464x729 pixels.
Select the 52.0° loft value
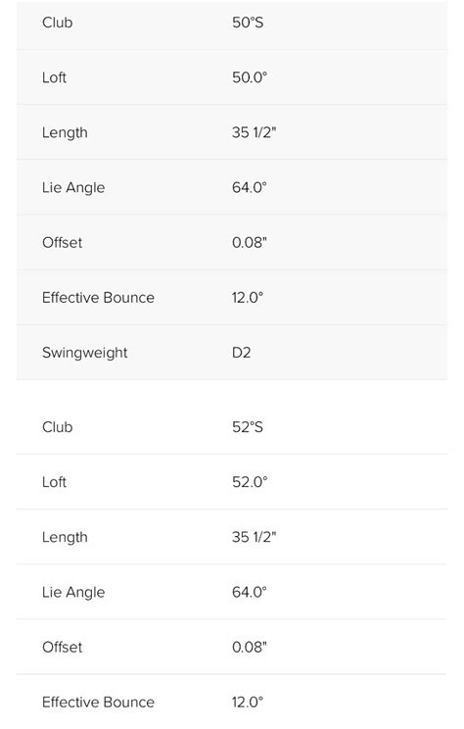[250, 482]
